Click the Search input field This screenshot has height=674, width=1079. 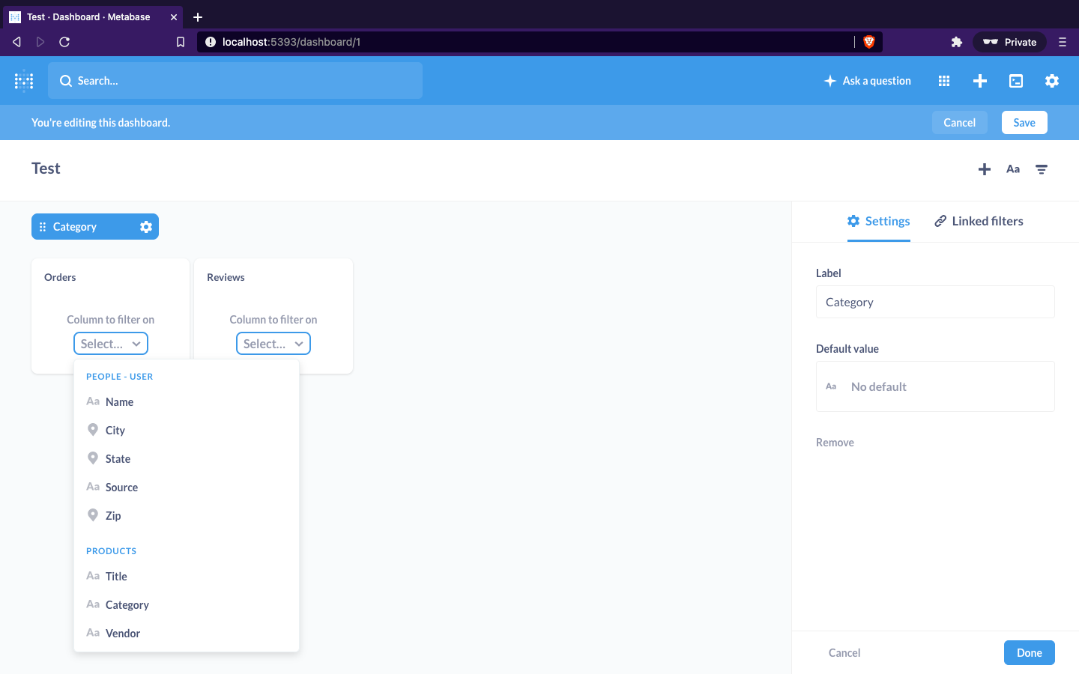point(235,81)
